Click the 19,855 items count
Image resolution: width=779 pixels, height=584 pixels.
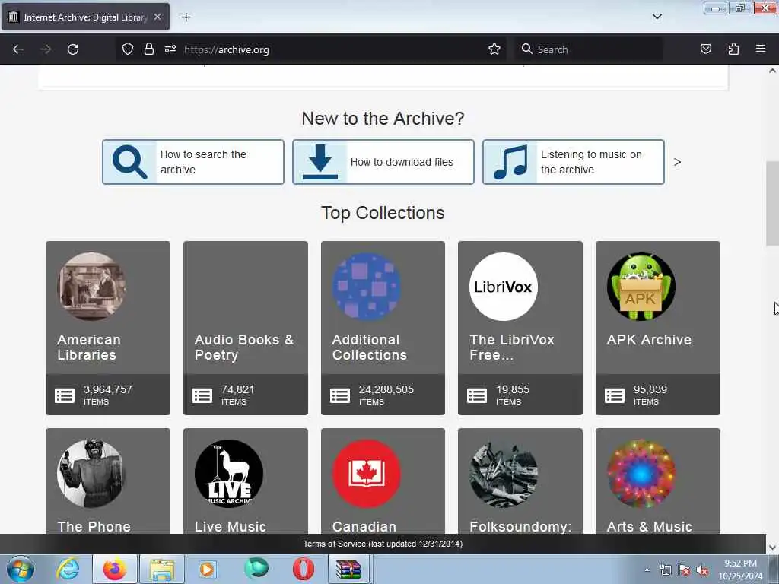click(x=513, y=395)
